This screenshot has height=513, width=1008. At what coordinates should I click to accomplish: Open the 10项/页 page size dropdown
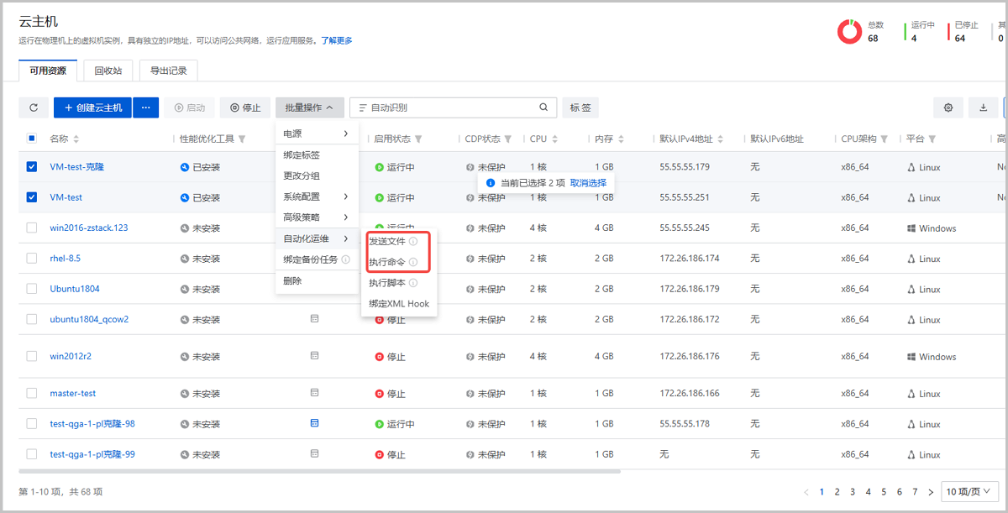969,491
